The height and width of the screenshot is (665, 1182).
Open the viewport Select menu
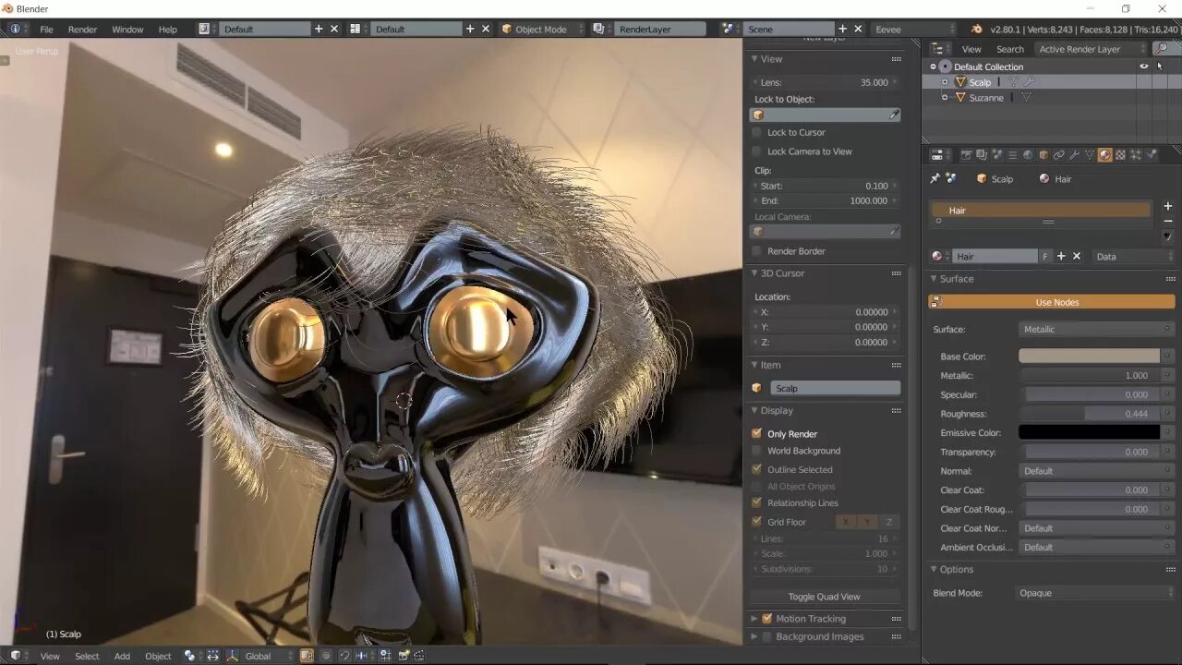coord(87,656)
